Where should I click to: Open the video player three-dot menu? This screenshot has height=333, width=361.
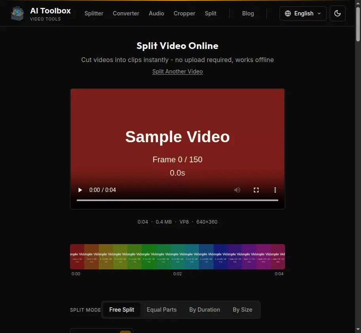pyautogui.click(x=275, y=190)
